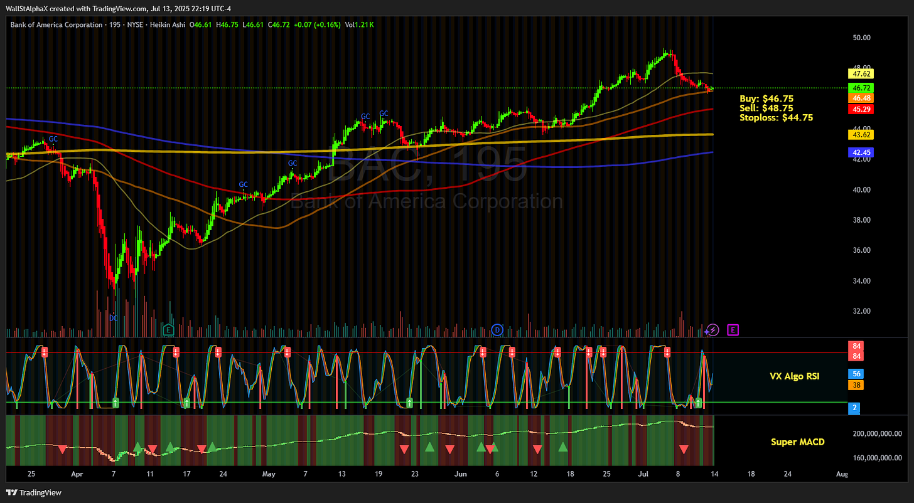Click the 34.00 price axis label
This screenshot has width=914, height=503.
tap(861, 280)
